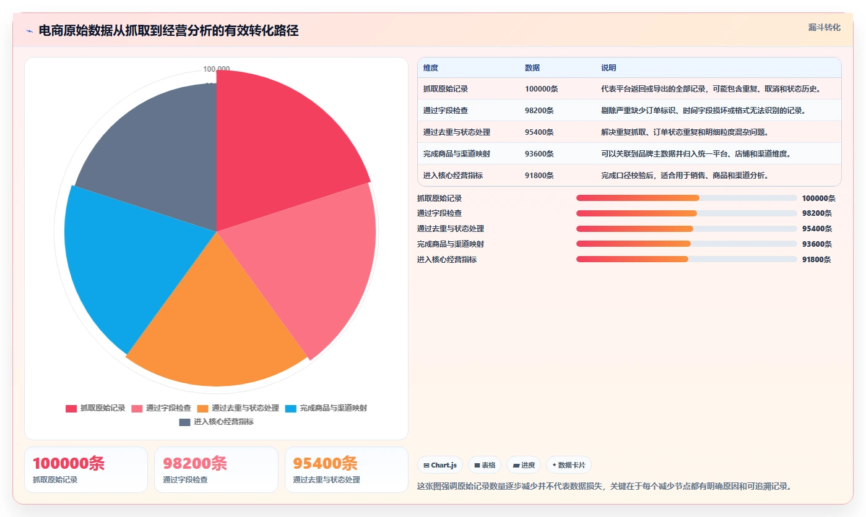Image resolution: width=866 pixels, height=517 pixels.
Task: Toggle the 进入核心经营指标 legend swatch
Action: [x=184, y=422]
